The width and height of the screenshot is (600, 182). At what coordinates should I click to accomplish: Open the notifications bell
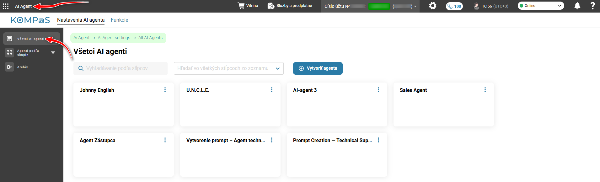point(577,6)
